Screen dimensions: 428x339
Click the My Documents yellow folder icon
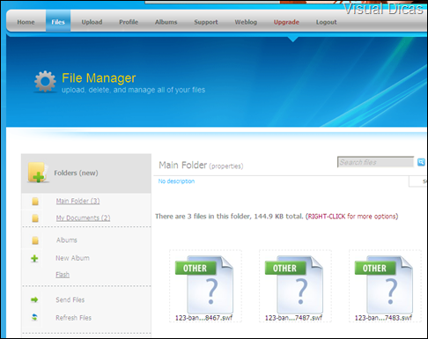(35, 218)
